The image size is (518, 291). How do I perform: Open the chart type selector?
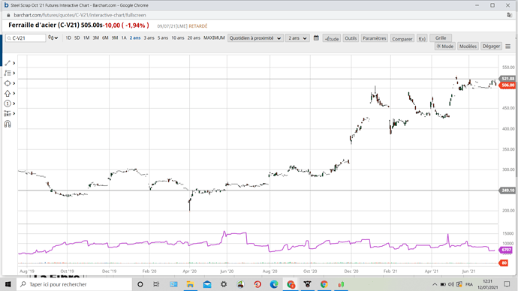tap(53, 38)
